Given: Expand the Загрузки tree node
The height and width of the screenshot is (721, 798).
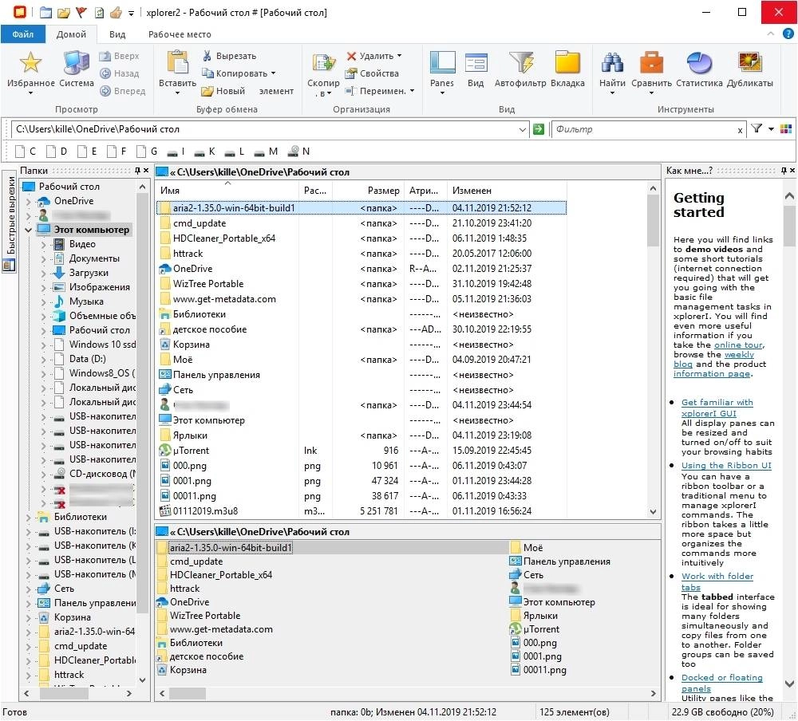Looking at the screenshot, I should (43, 274).
